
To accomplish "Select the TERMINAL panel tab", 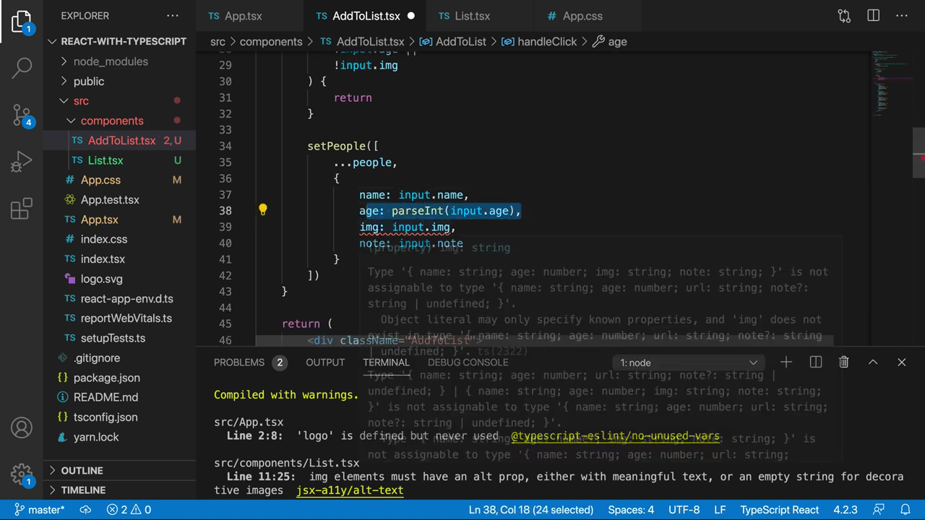I will tap(386, 363).
